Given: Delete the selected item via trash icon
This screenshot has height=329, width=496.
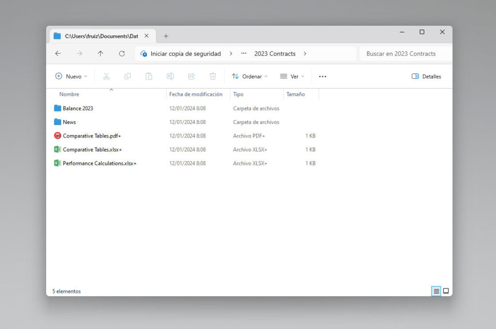Looking at the screenshot, I should click(x=213, y=76).
